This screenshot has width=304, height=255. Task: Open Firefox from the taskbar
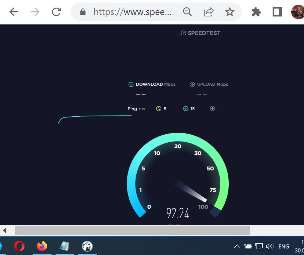coord(42,246)
